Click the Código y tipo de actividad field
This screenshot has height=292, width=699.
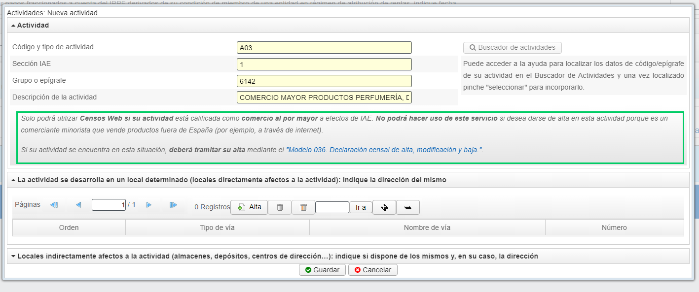(324, 48)
